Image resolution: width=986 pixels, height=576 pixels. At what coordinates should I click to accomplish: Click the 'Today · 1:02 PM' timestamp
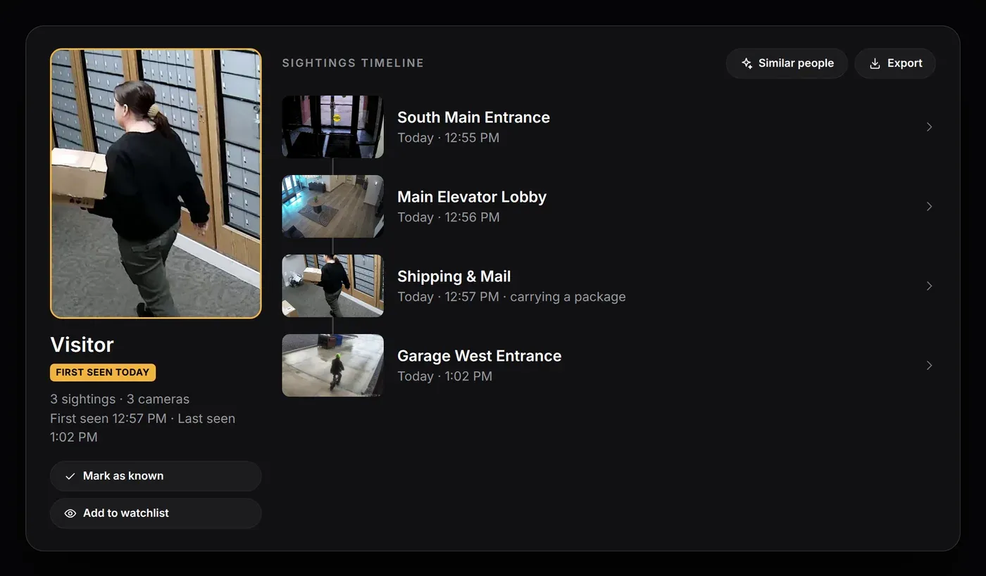[444, 376]
